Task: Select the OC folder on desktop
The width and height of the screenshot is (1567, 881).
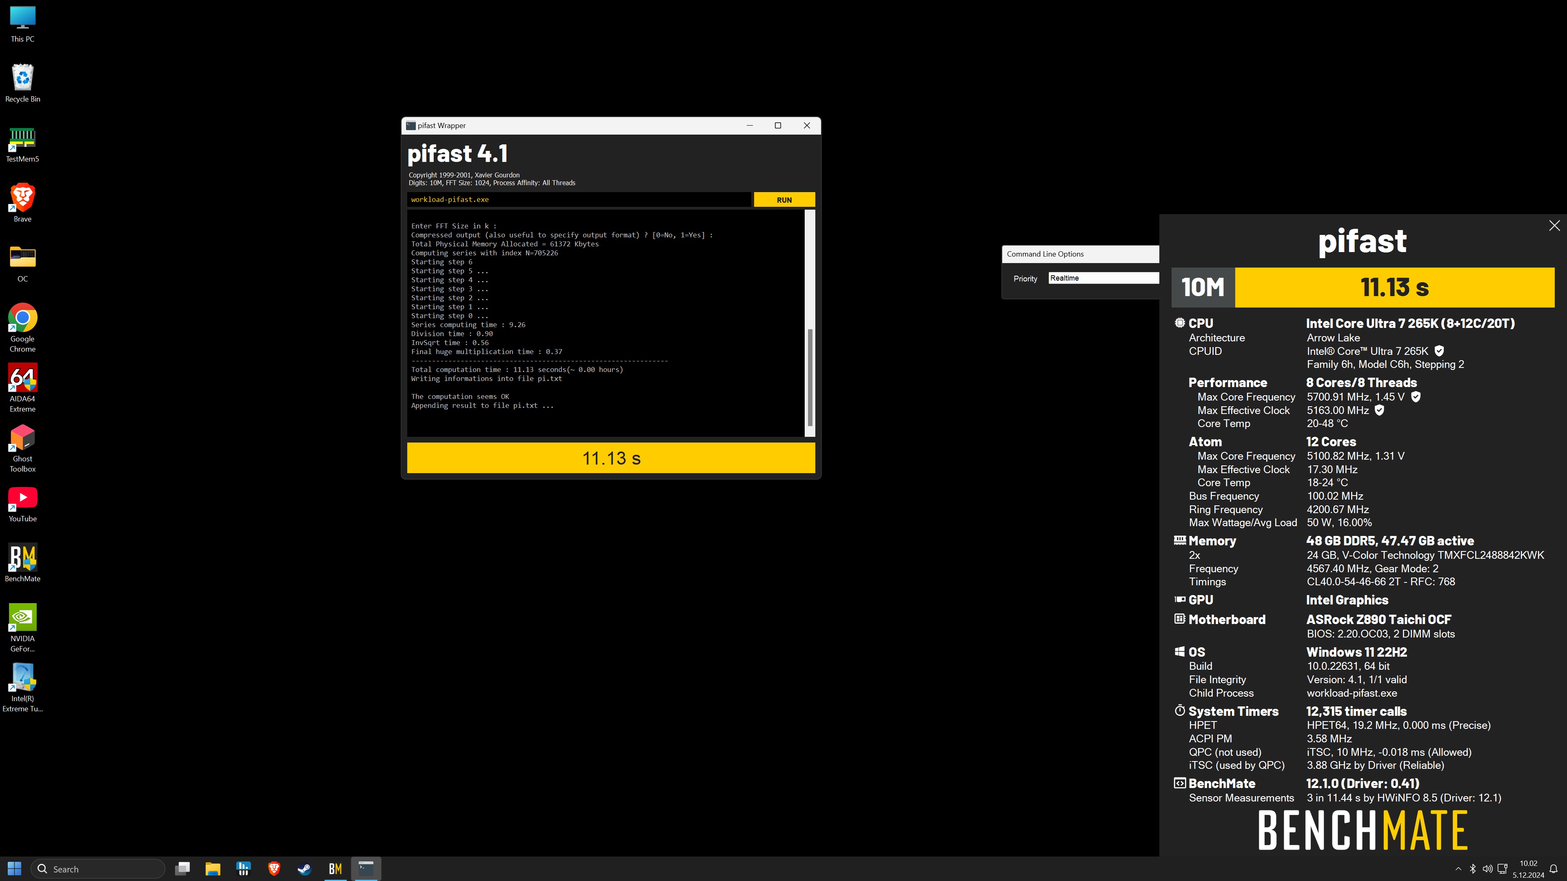Action: [x=22, y=264]
